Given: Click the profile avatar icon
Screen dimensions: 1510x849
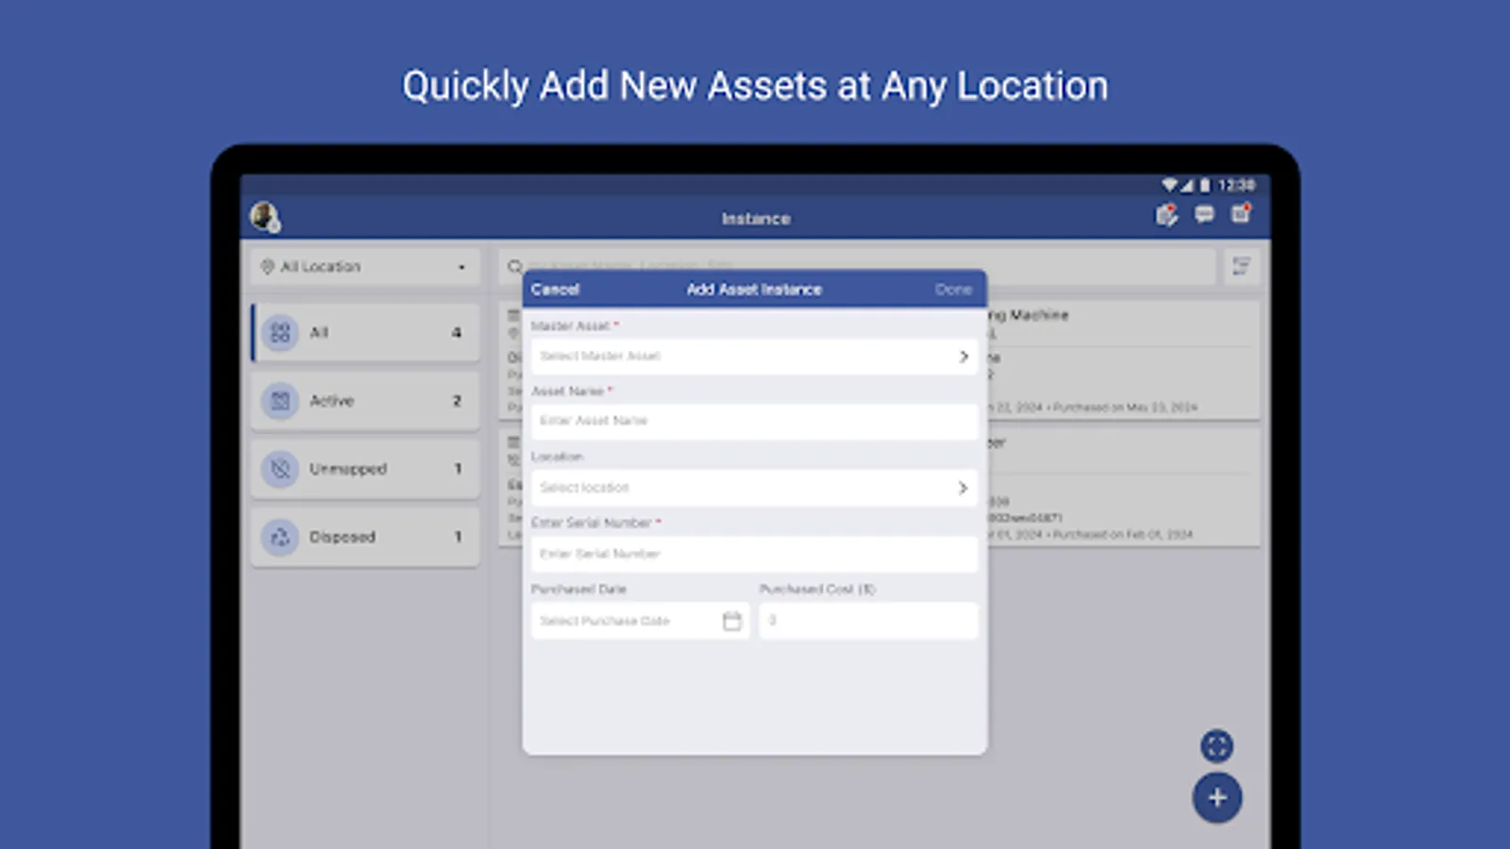Looking at the screenshot, I should 266,215.
